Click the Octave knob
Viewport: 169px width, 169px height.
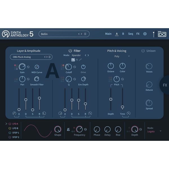tap(111, 66)
